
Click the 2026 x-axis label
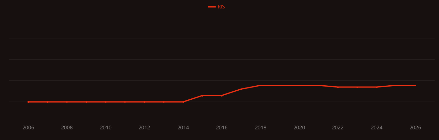point(415,128)
